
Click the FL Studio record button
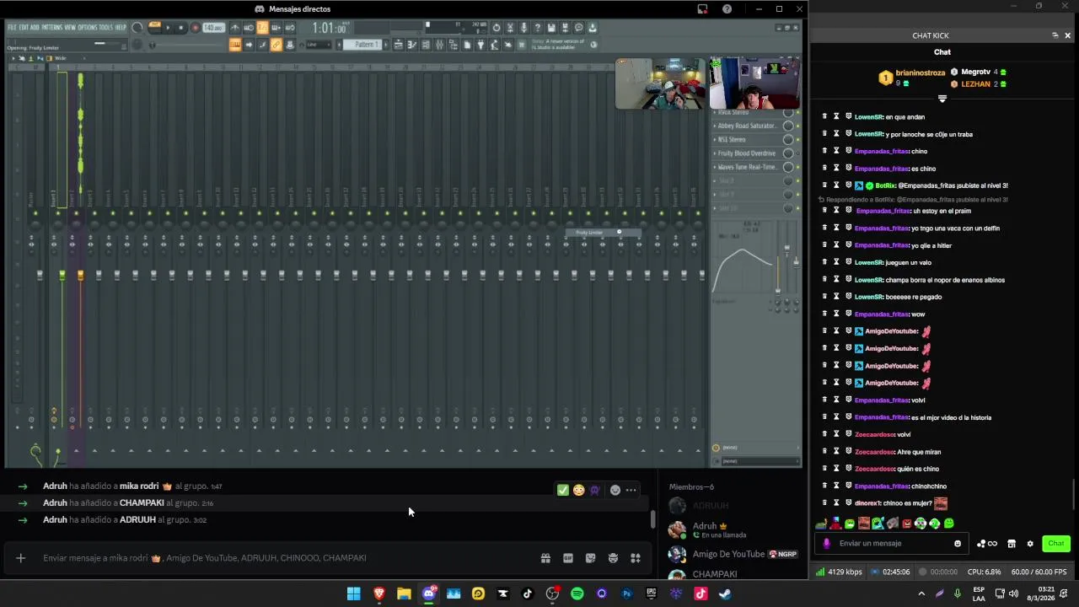195,28
